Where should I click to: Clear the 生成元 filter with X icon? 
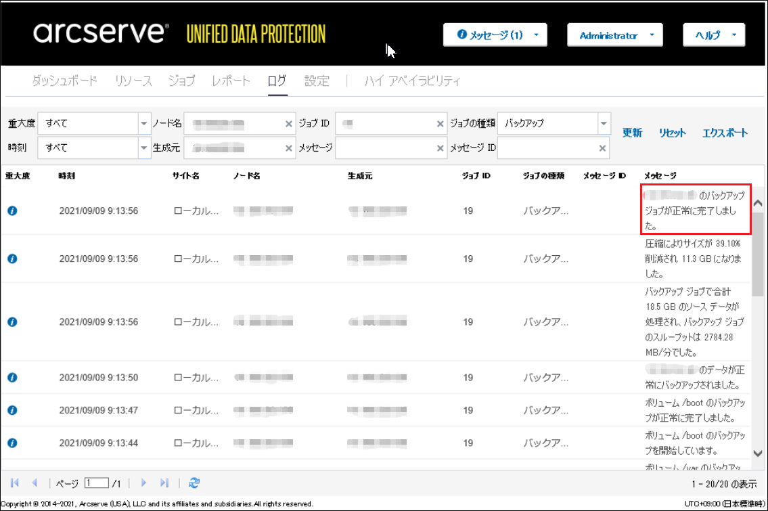point(289,148)
